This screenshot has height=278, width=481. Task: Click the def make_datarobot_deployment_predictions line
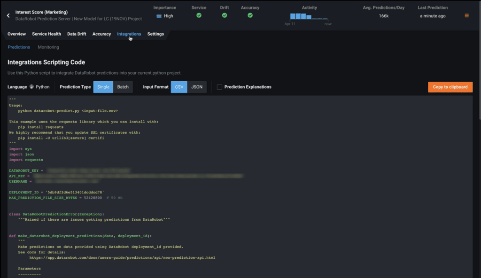pos(80,236)
